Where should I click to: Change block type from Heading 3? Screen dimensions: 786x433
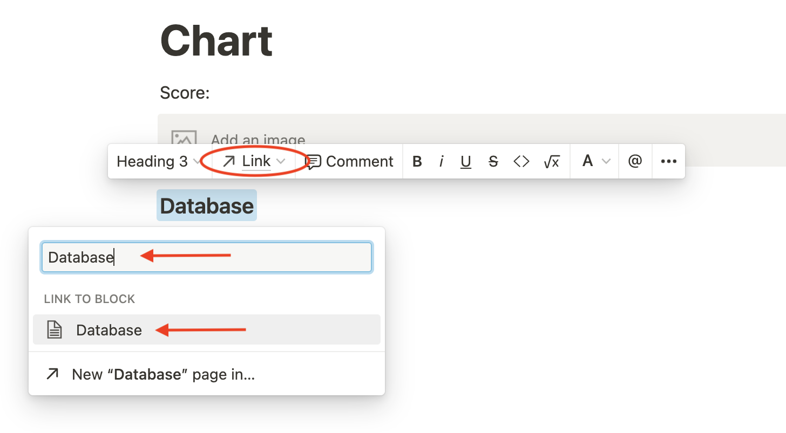coord(158,161)
